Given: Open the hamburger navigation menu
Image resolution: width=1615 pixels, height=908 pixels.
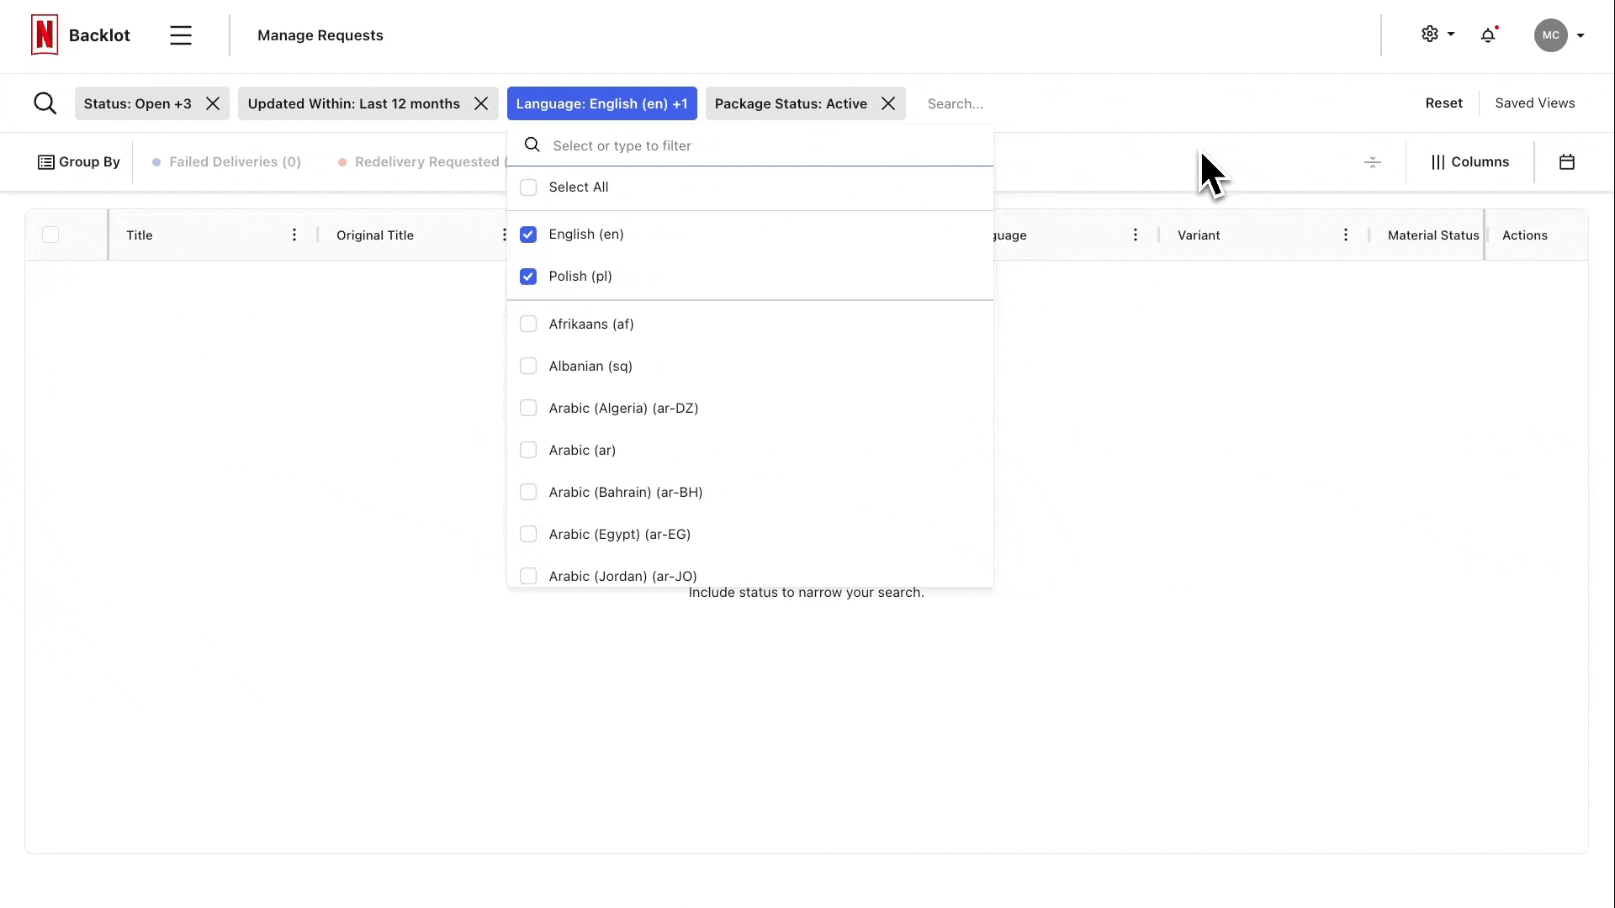Looking at the screenshot, I should pos(181,35).
